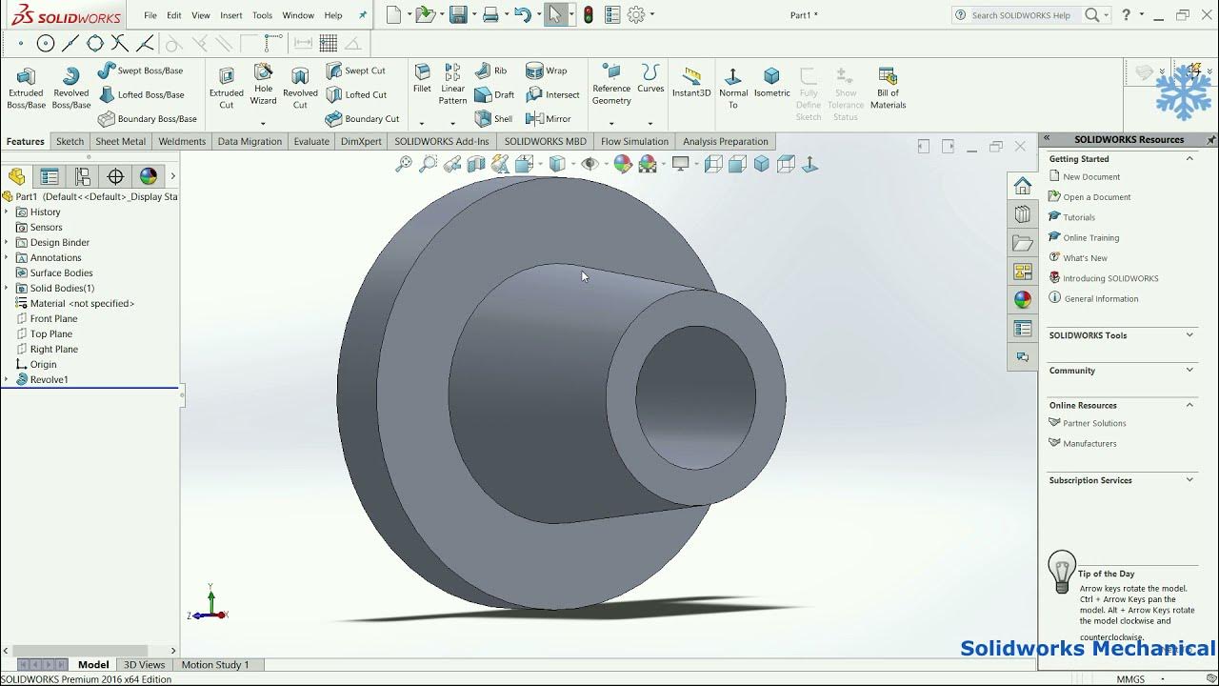Expand the Annotations tree item

pyautogui.click(x=7, y=257)
